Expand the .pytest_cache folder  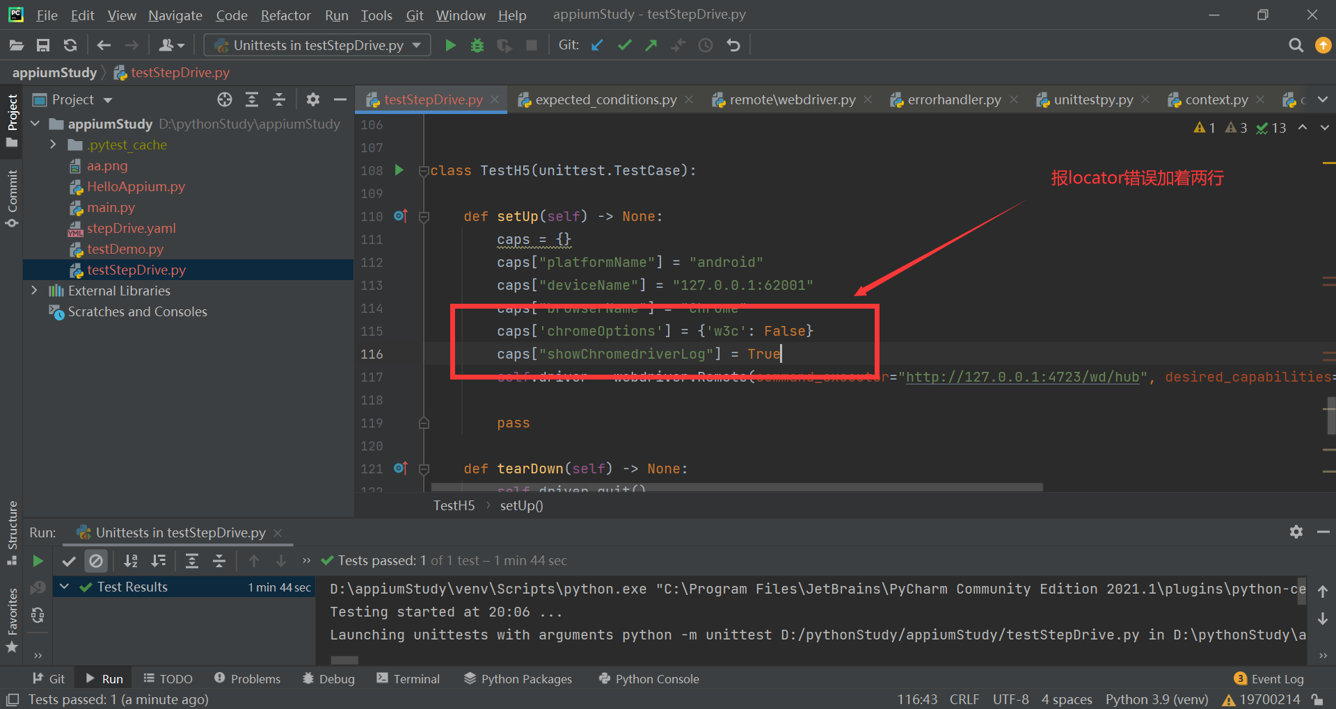53,145
